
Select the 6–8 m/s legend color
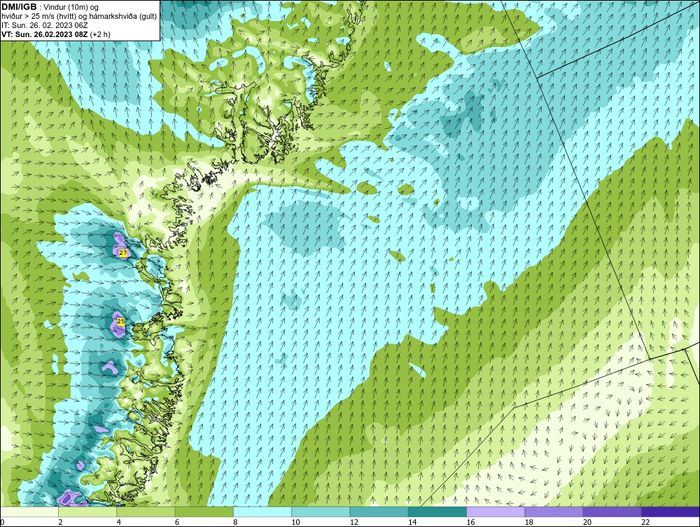point(204,512)
